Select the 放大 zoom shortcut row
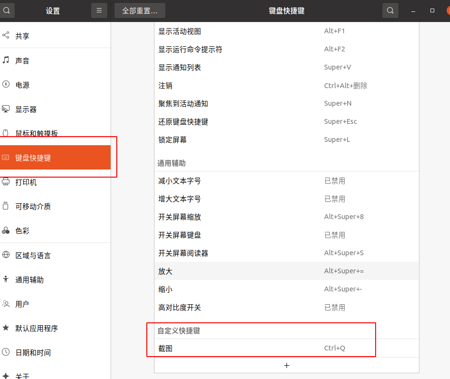The width and height of the screenshot is (450, 379). tap(248, 271)
